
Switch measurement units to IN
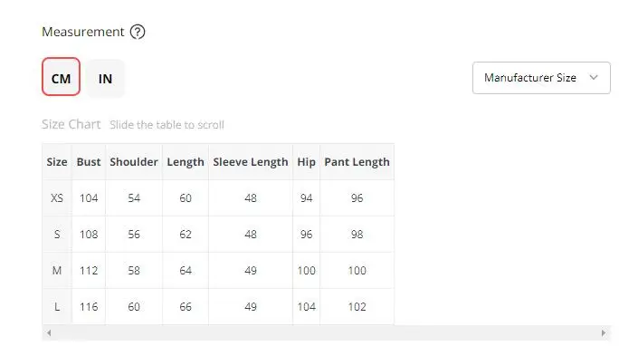[x=105, y=78]
